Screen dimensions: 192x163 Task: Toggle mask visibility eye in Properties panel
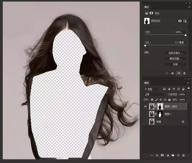click(x=179, y=73)
